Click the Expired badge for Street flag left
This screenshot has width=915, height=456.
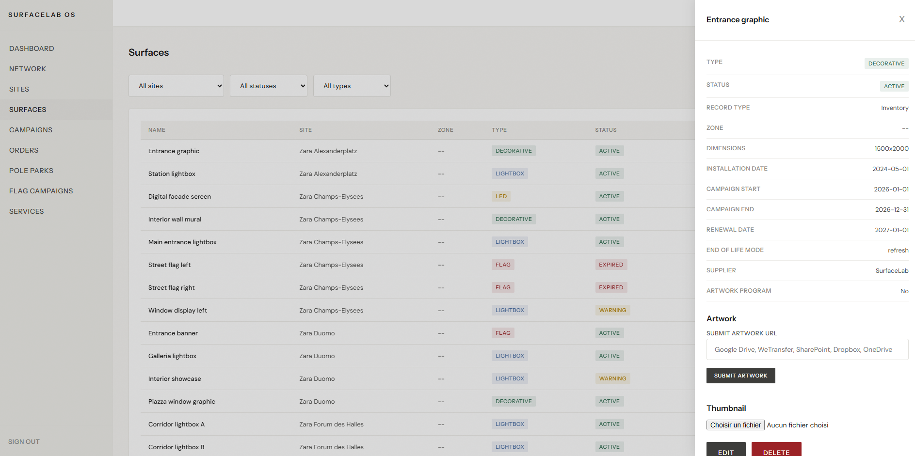click(610, 265)
